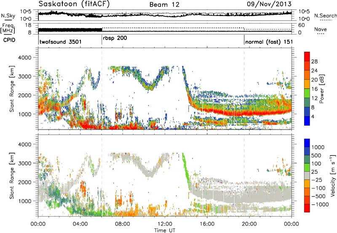The width and height of the screenshot is (337, 233).
Task: Click the gray segment of the Velocity colorbar
Action: (x=307, y=175)
